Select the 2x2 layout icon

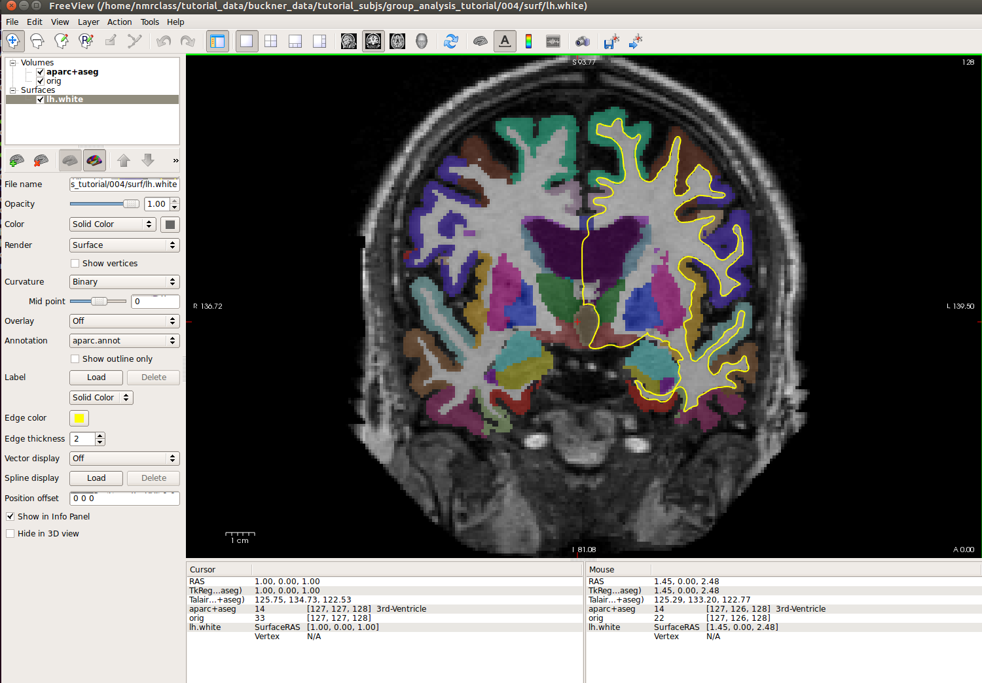271,42
